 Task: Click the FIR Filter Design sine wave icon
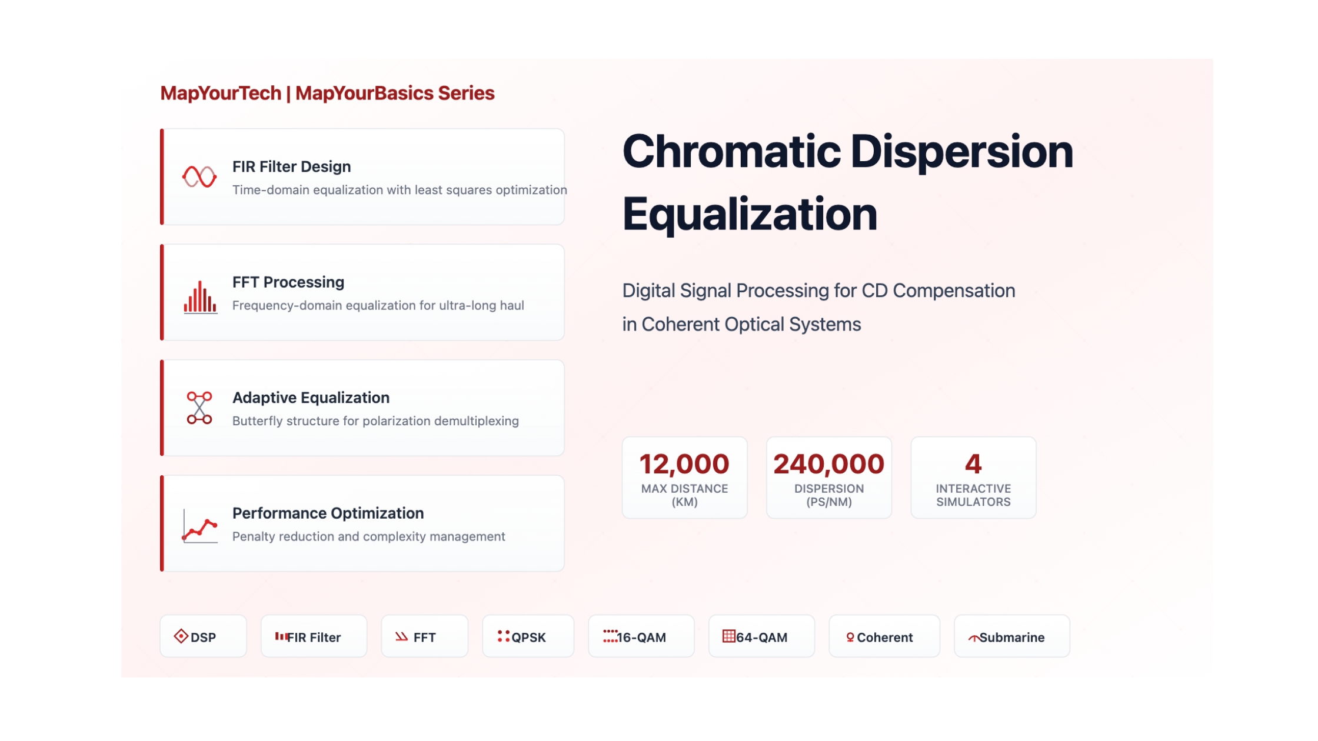(x=199, y=177)
